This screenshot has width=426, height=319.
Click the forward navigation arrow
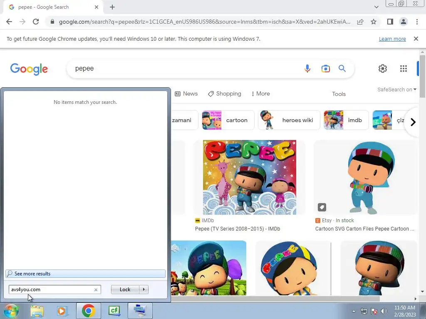tap(22, 22)
